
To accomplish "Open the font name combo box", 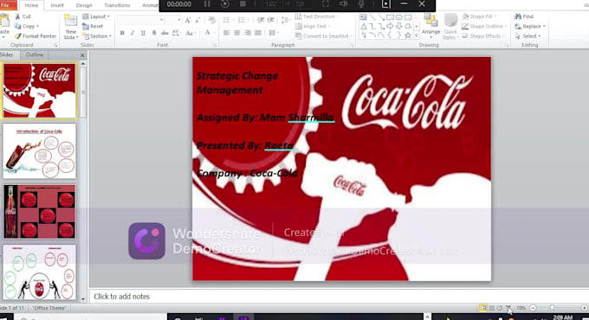I will pos(140,20).
